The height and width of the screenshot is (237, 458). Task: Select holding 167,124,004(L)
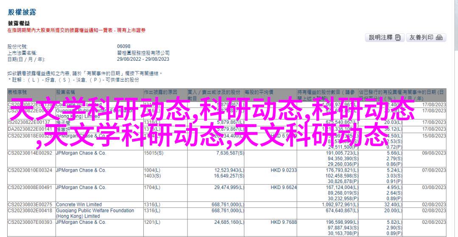(342, 187)
